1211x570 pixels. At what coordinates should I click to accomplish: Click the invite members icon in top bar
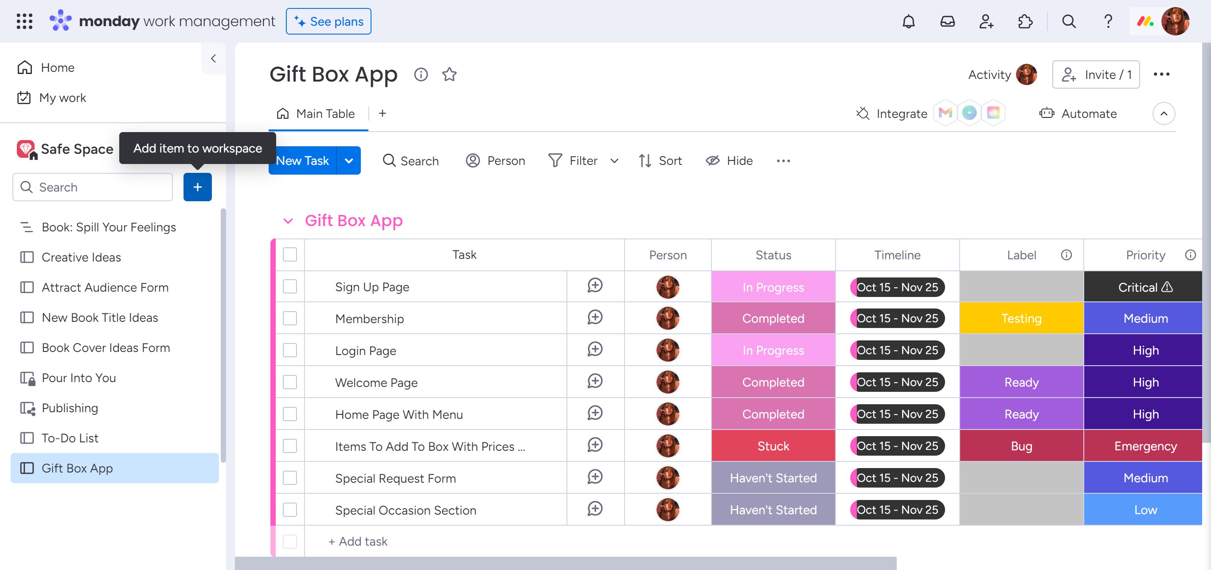click(986, 22)
